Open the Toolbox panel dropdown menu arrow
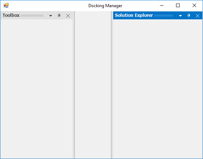 tap(51, 16)
